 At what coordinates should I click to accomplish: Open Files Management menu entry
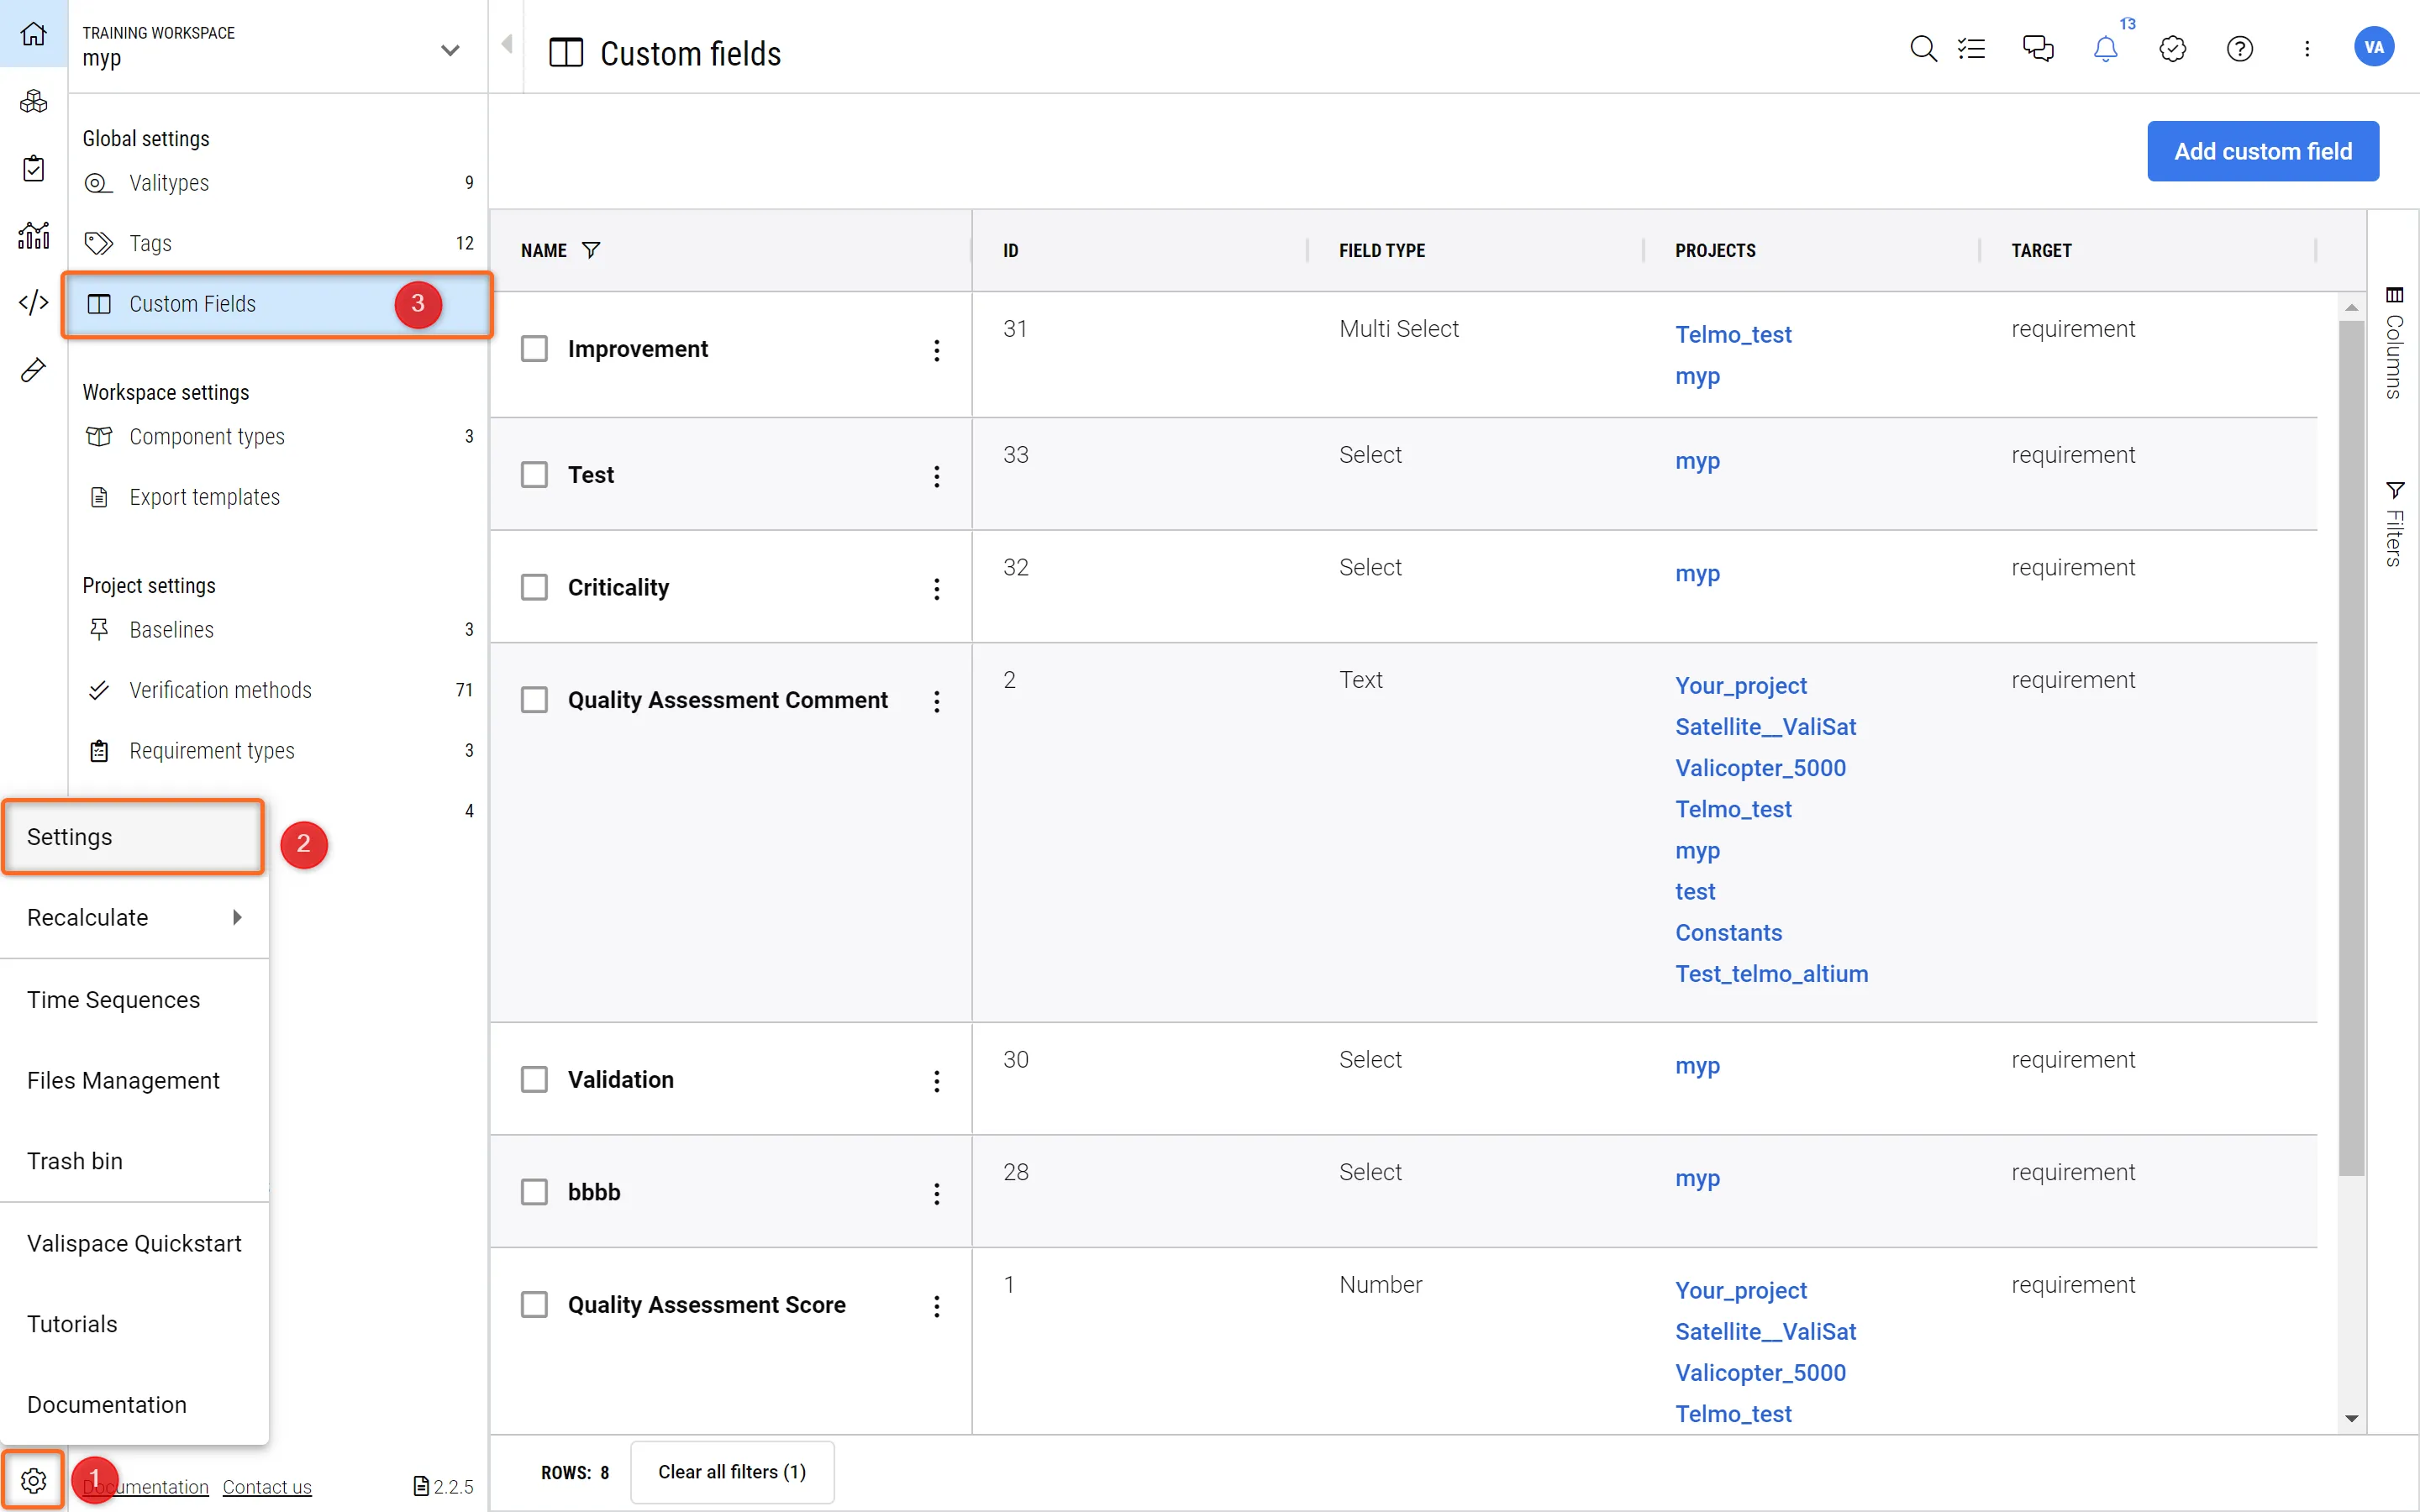(123, 1080)
